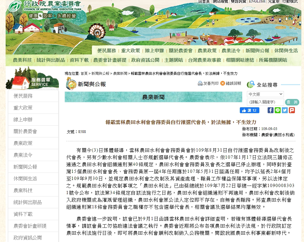Click the Facebook like 讚 12 button
This screenshot has height=242, width=304.
249,111
